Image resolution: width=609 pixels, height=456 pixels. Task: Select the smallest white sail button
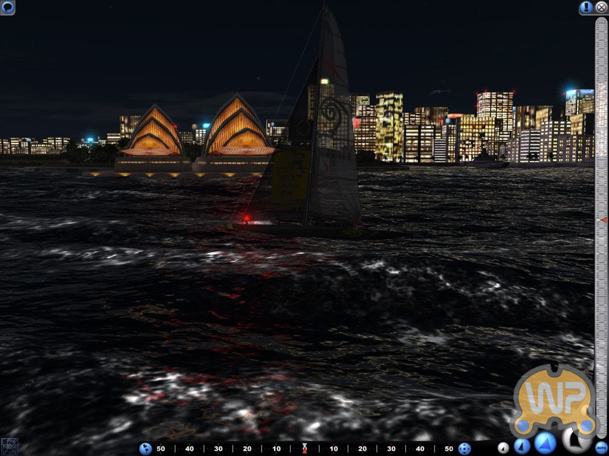(503, 448)
